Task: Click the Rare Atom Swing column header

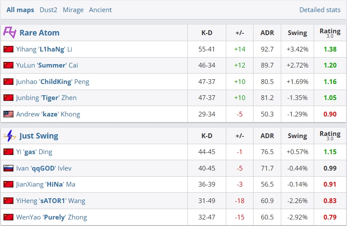Action: coord(297,33)
